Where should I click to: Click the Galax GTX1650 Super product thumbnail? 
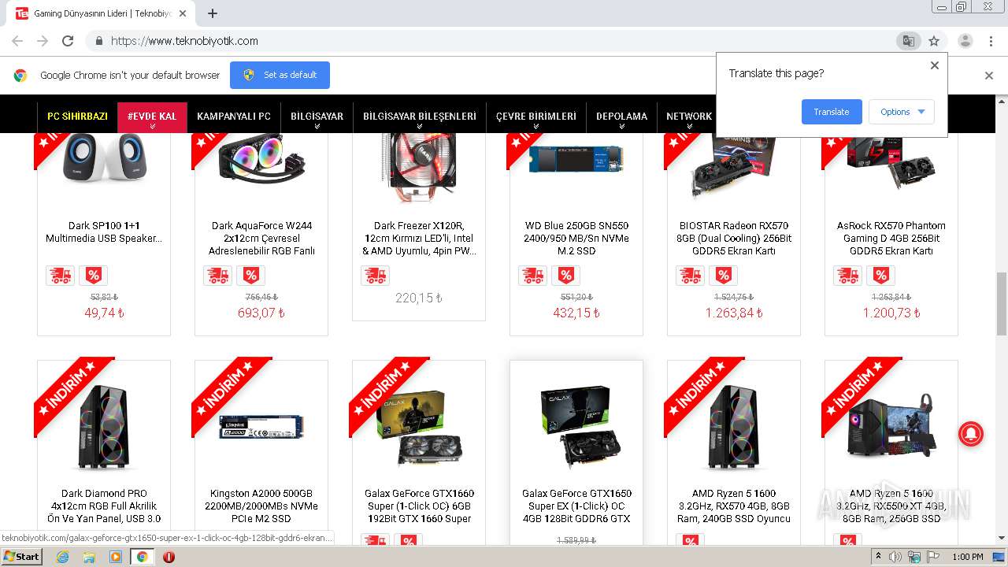click(x=576, y=425)
